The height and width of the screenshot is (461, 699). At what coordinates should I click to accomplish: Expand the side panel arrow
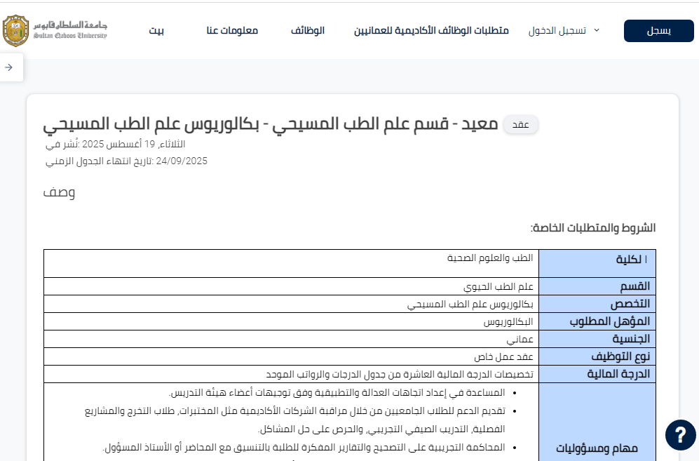click(x=9, y=67)
